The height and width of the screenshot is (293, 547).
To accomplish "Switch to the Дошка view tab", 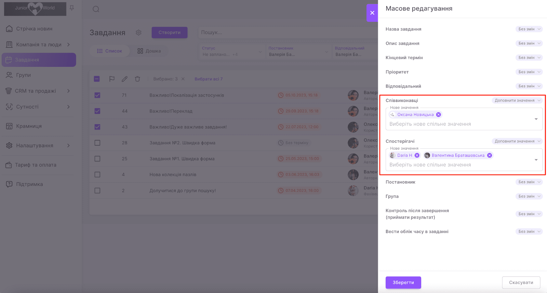I will (x=149, y=51).
